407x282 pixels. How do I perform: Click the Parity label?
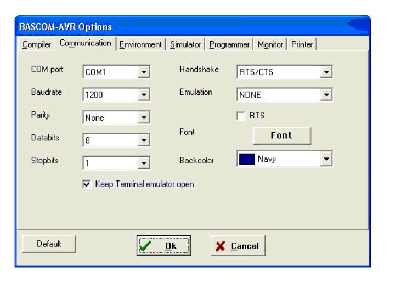pyautogui.click(x=41, y=115)
